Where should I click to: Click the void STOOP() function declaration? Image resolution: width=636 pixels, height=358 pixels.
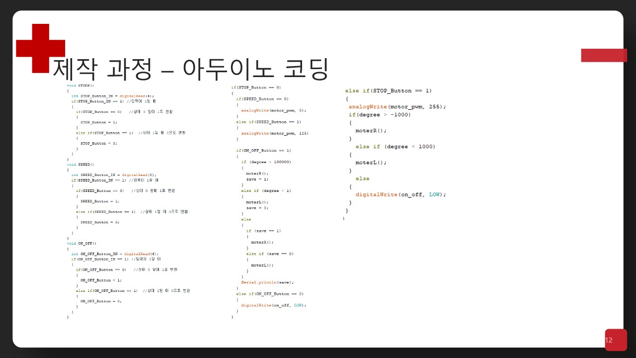[x=80, y=86]
